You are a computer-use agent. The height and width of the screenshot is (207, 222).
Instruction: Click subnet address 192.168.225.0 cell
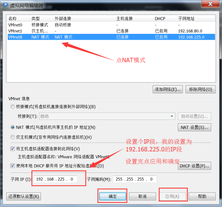pos(191,37)
